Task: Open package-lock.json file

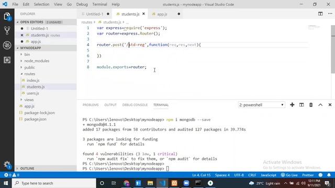Action: [39, 113]
